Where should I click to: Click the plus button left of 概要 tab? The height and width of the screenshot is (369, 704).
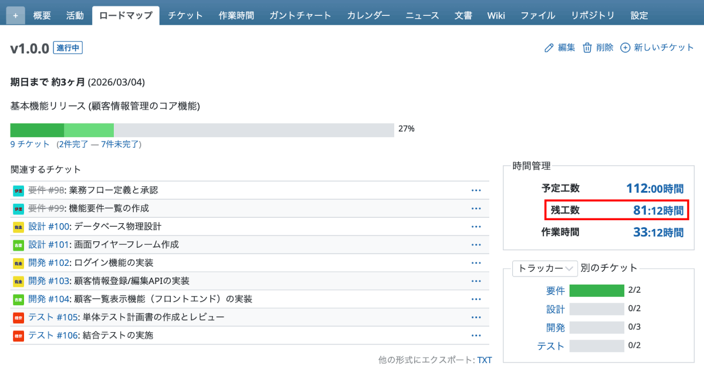tap(15, 16)
